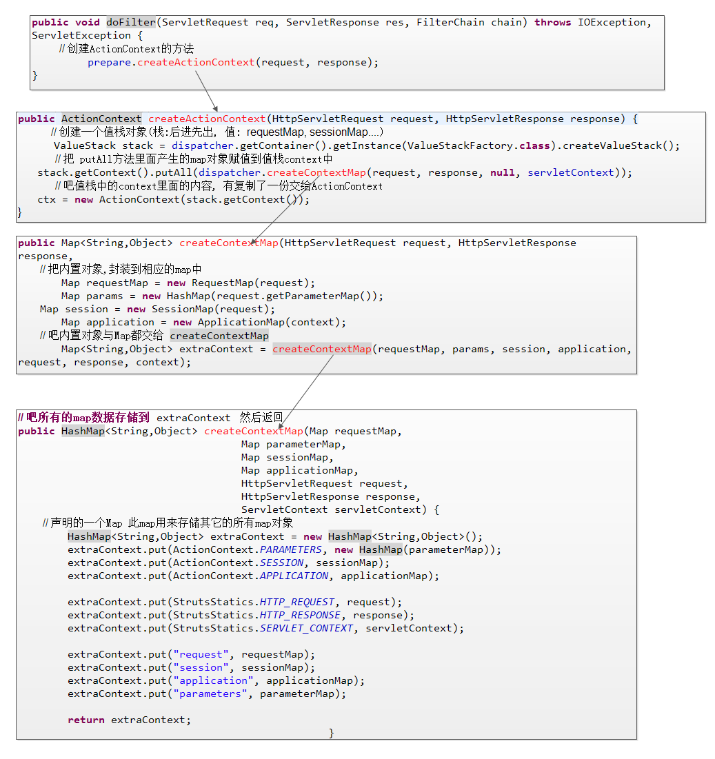Click the FilterChain parameter type
Viewport: 715px width, 759px height.
450,22
